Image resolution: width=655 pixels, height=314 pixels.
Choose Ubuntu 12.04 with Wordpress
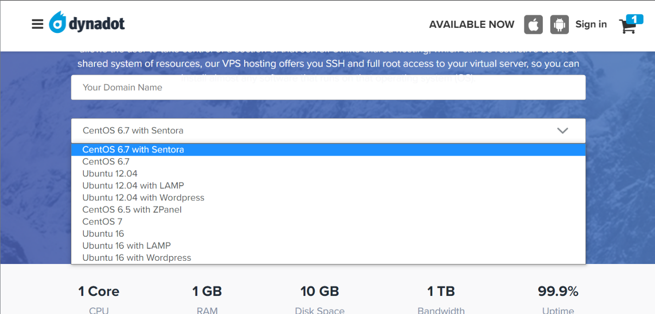(x=143, y=198)
